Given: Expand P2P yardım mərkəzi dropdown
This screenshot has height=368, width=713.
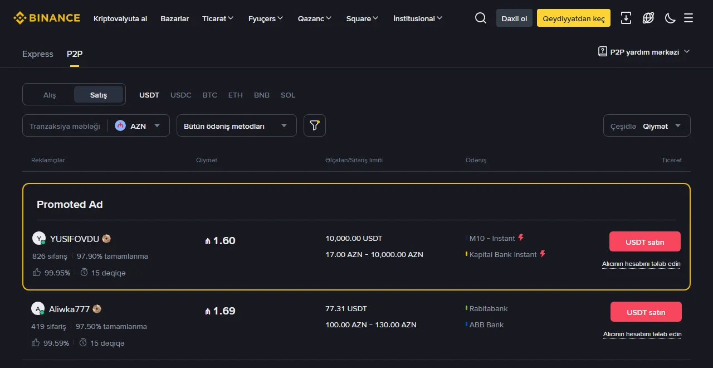Looking at the screenshot, I should [644, 52].
